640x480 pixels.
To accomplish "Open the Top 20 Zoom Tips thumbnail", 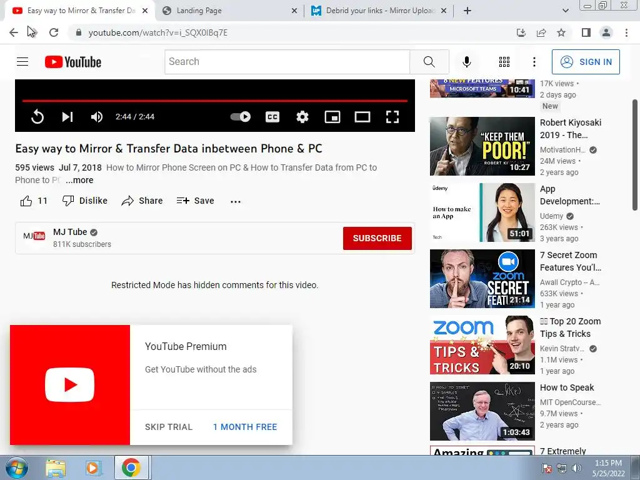I will 482,345.
